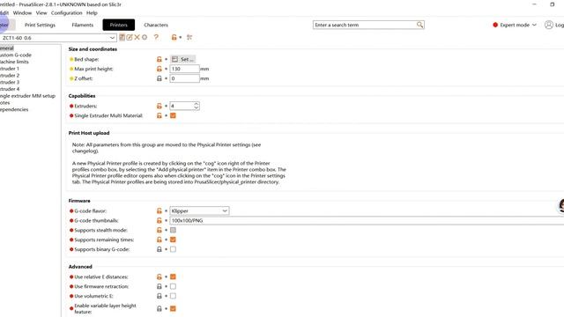Click lock icon for Supports stealth mode

click(160, 230)
